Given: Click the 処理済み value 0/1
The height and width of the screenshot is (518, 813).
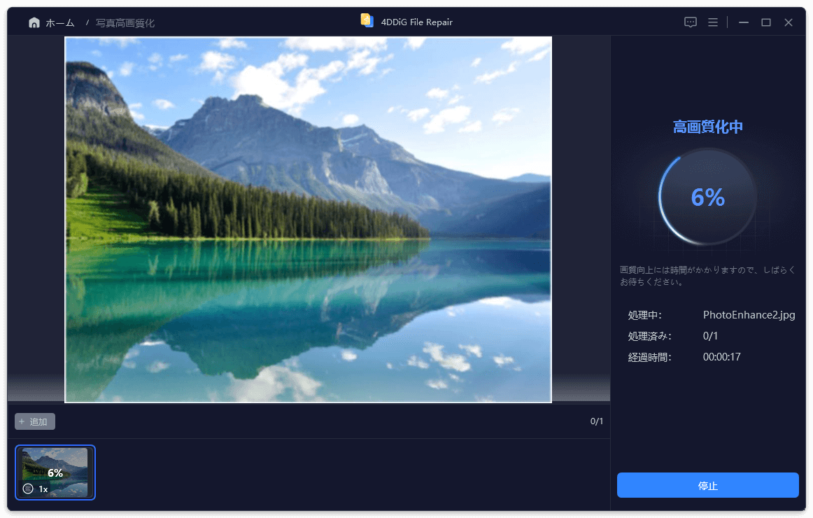Looking at the screenshot, I should (710, 336).
